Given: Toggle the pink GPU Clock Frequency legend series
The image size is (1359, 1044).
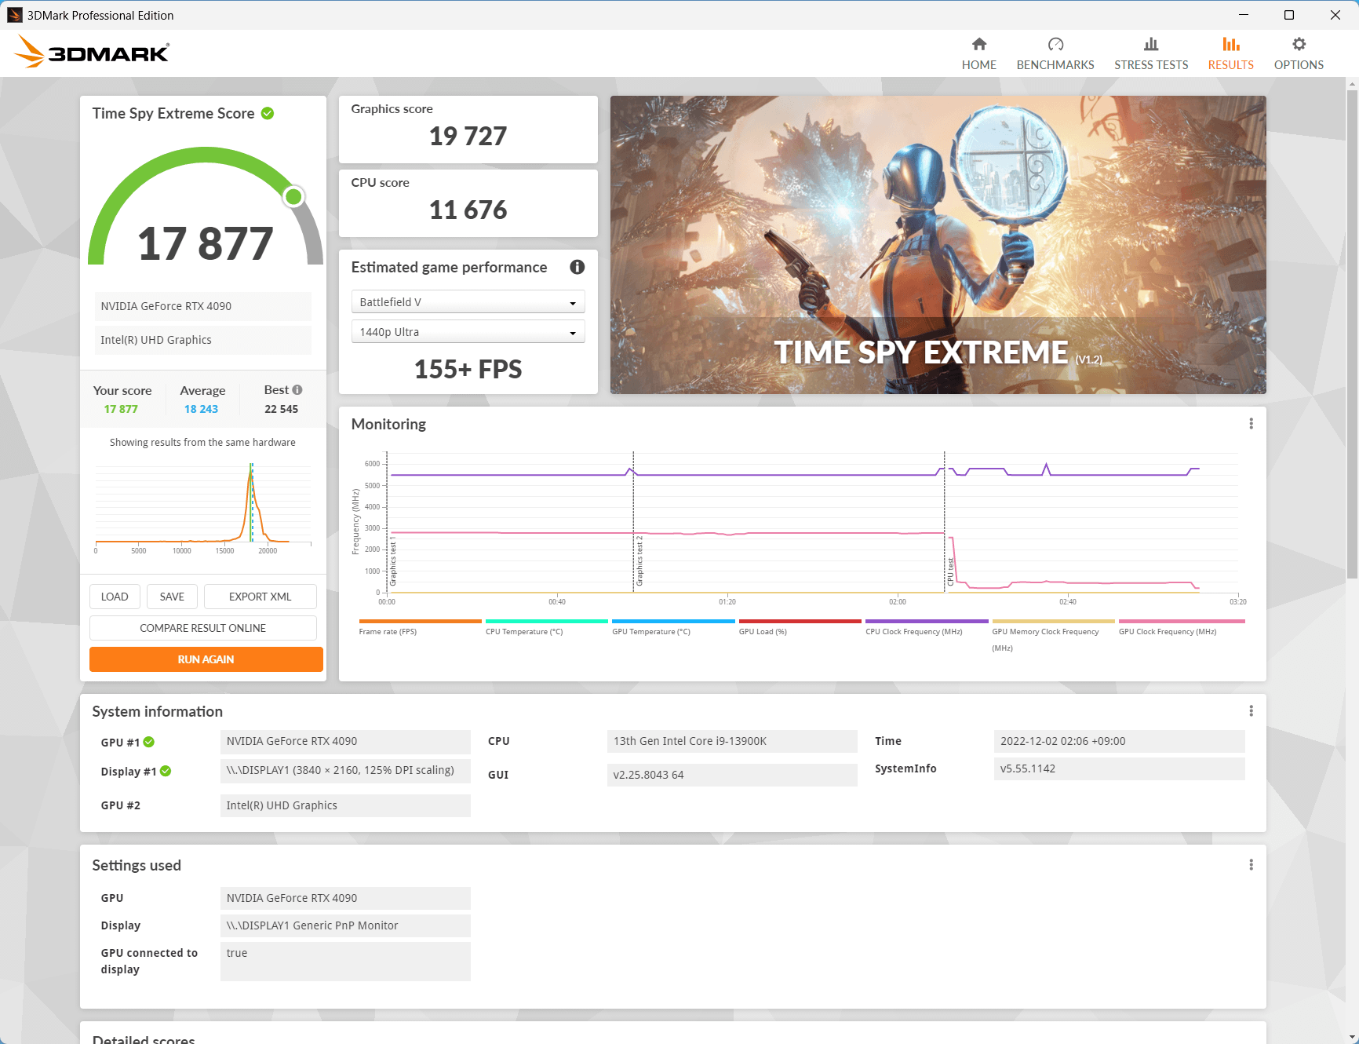Looking at the screenshot, I should [1182, 627].
